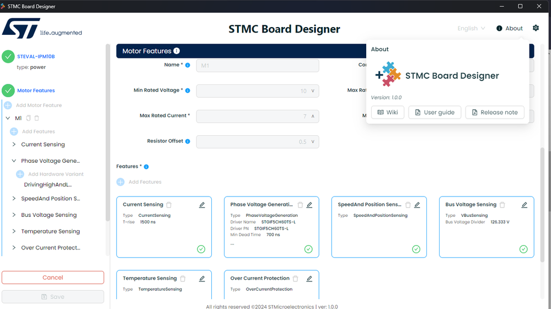Viewport: 551px width, 309px height.
Task: Open the Resistor Offset dropdown
Action: [x=258, y=142]
